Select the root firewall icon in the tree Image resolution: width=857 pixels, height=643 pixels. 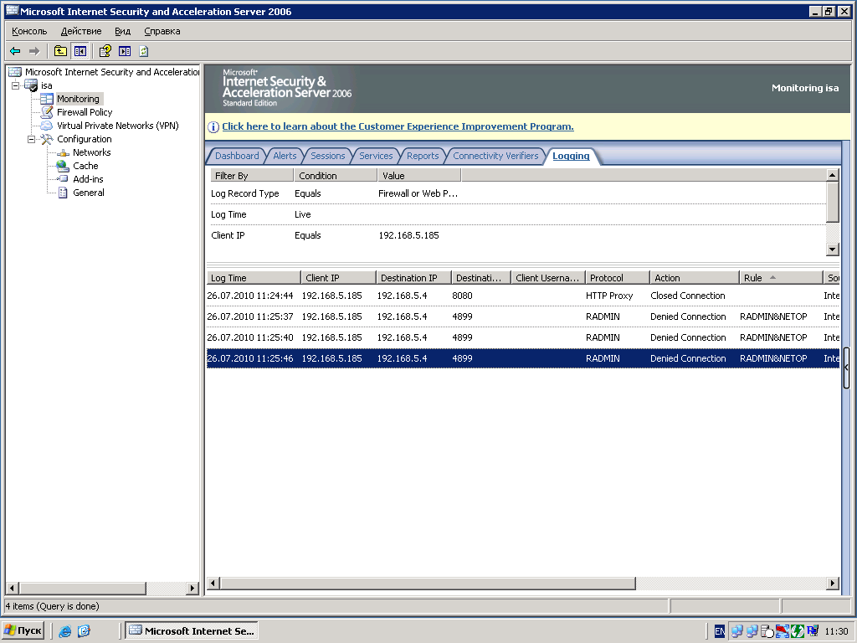tap(15, 72)
